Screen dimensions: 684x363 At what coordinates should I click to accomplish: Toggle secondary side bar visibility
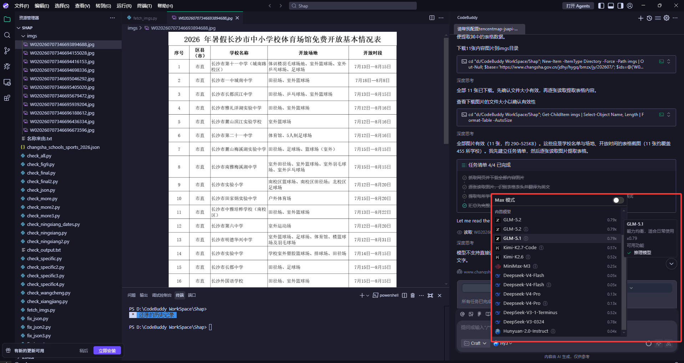pos(620,6)
